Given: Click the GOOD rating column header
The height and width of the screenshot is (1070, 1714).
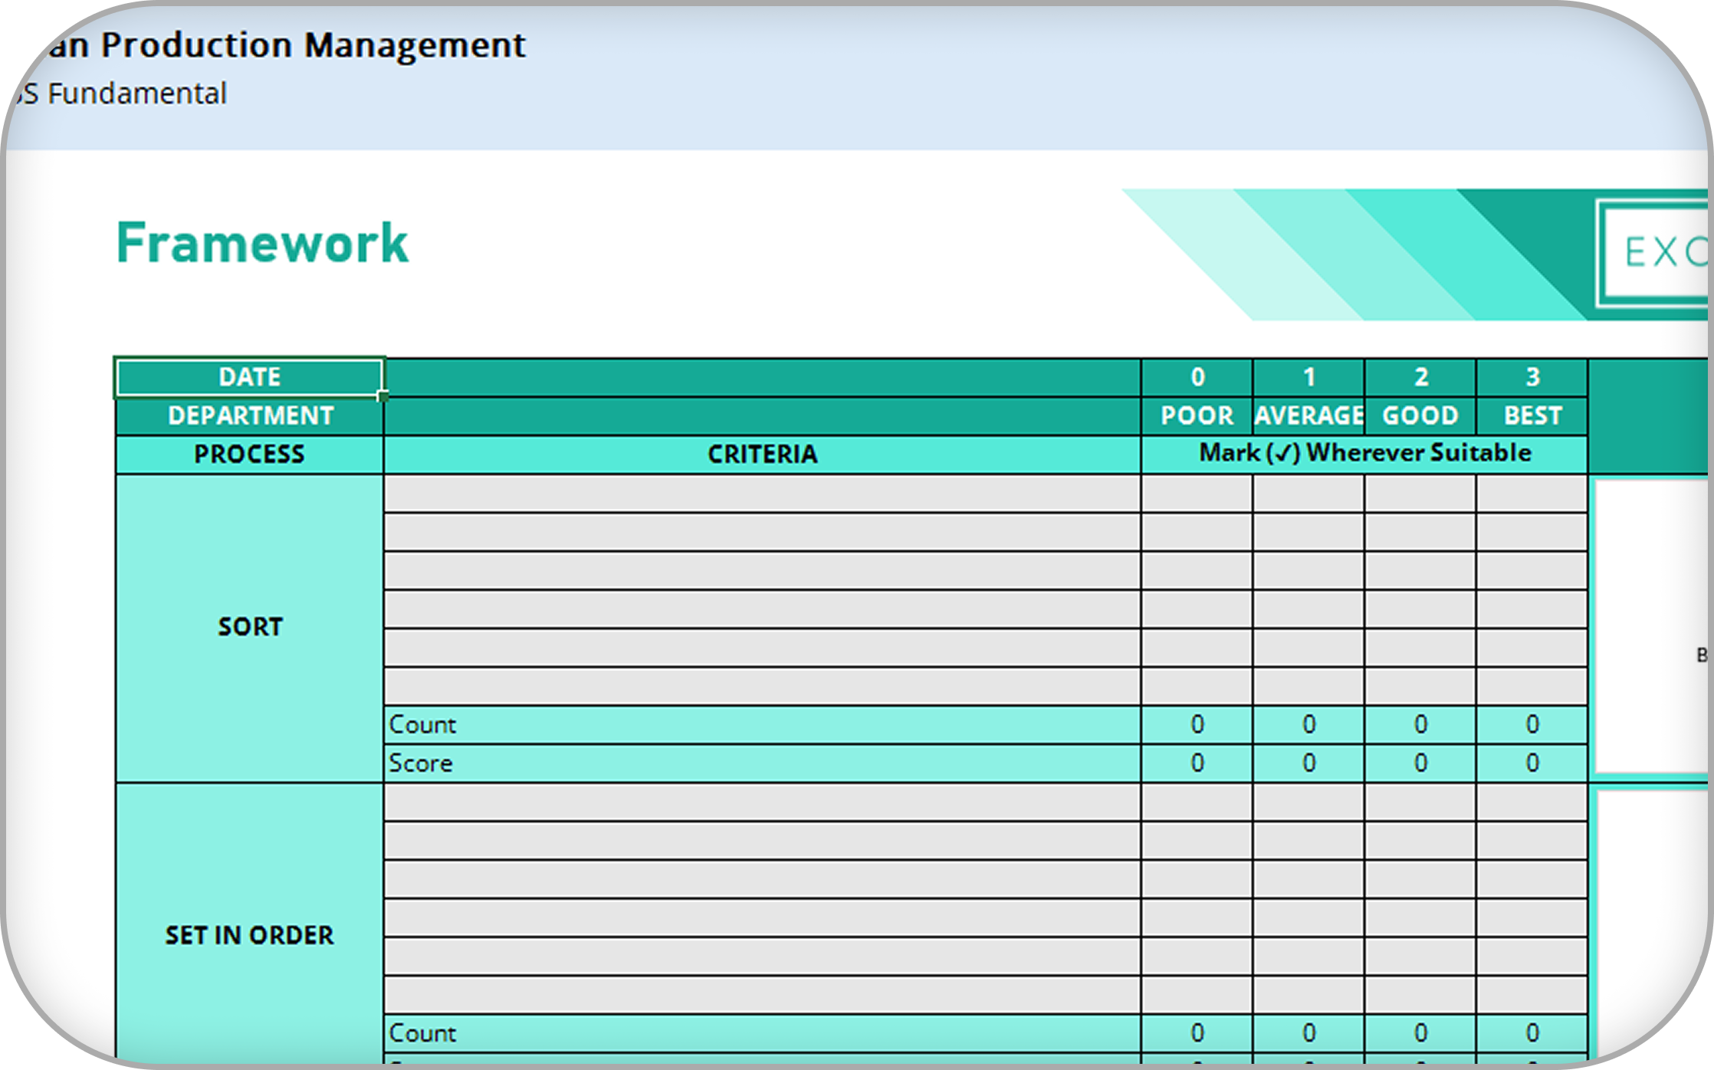Looking at the screenshot, I should coord(1420,415).
